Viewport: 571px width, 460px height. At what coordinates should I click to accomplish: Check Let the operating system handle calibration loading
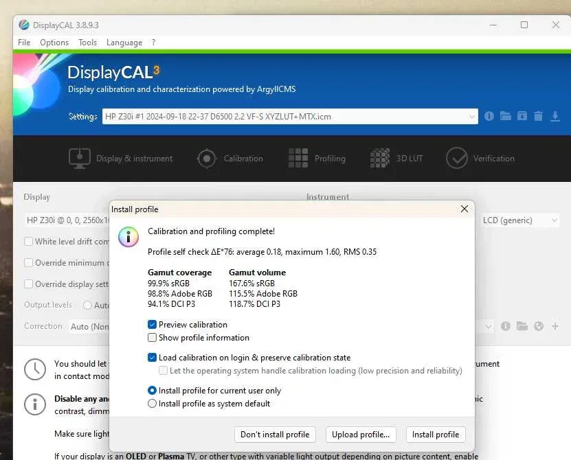(x=163, y=371)
